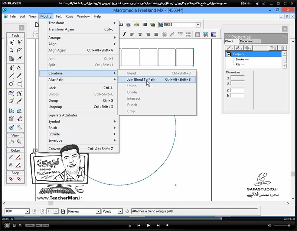This screenshot has width=297, height=231.
Task: Open the KMPlayer settings gear
Action: click(20, 225)
